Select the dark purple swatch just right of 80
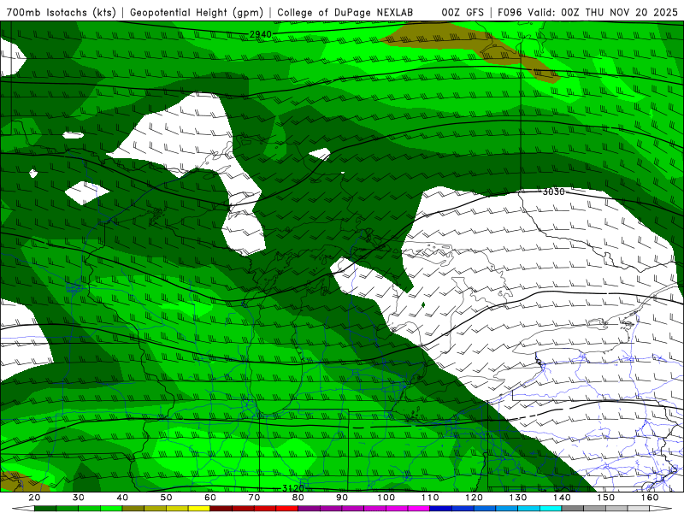The image size is (684, 513). tap(309, 509)
